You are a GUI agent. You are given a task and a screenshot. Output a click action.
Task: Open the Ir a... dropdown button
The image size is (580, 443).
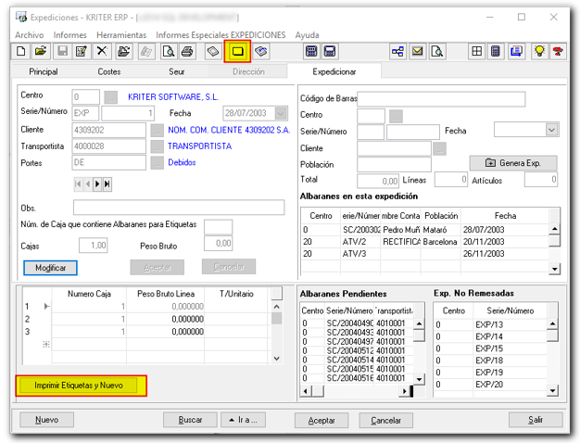(243, 420)
